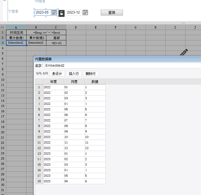
Task: Click the 年度 column header
Action: (54, 82)
